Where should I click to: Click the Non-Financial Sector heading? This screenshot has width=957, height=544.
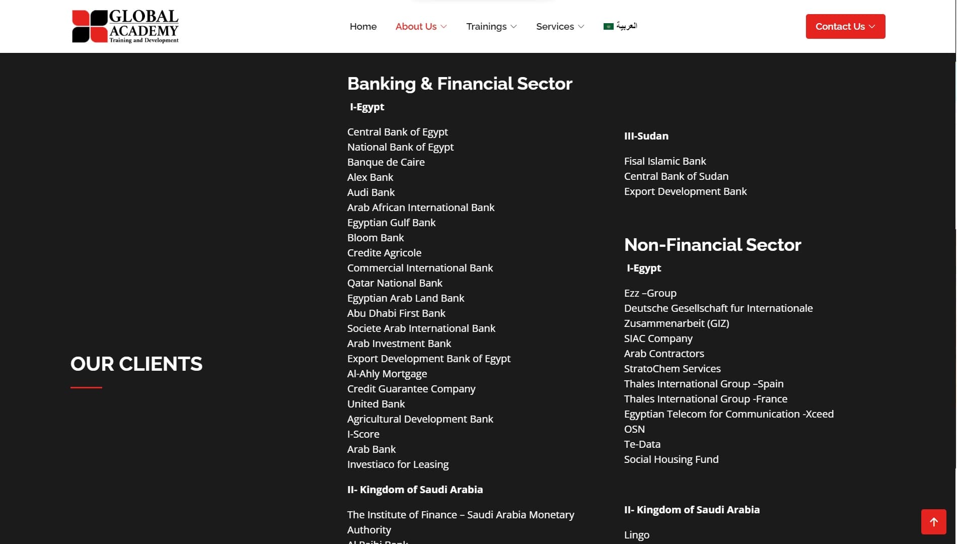tap(712, 245)
